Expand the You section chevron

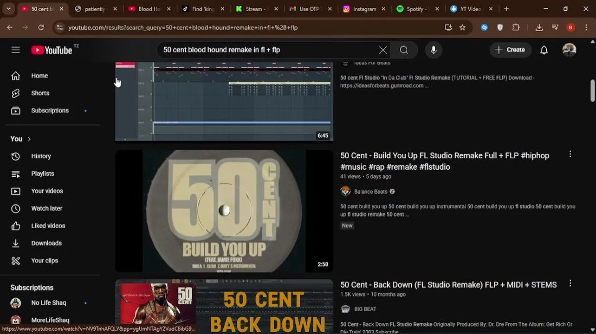[x=29, y=139]
